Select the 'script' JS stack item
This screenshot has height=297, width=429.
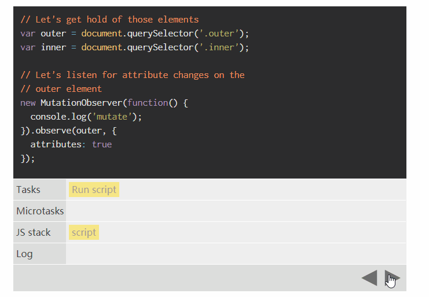(x=84, y=232)
